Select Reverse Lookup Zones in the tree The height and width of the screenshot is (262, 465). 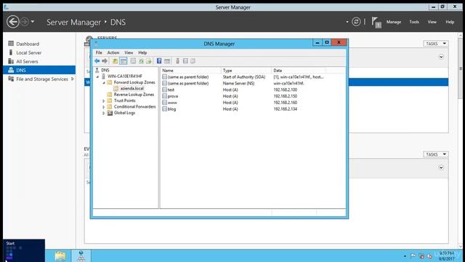134,95
